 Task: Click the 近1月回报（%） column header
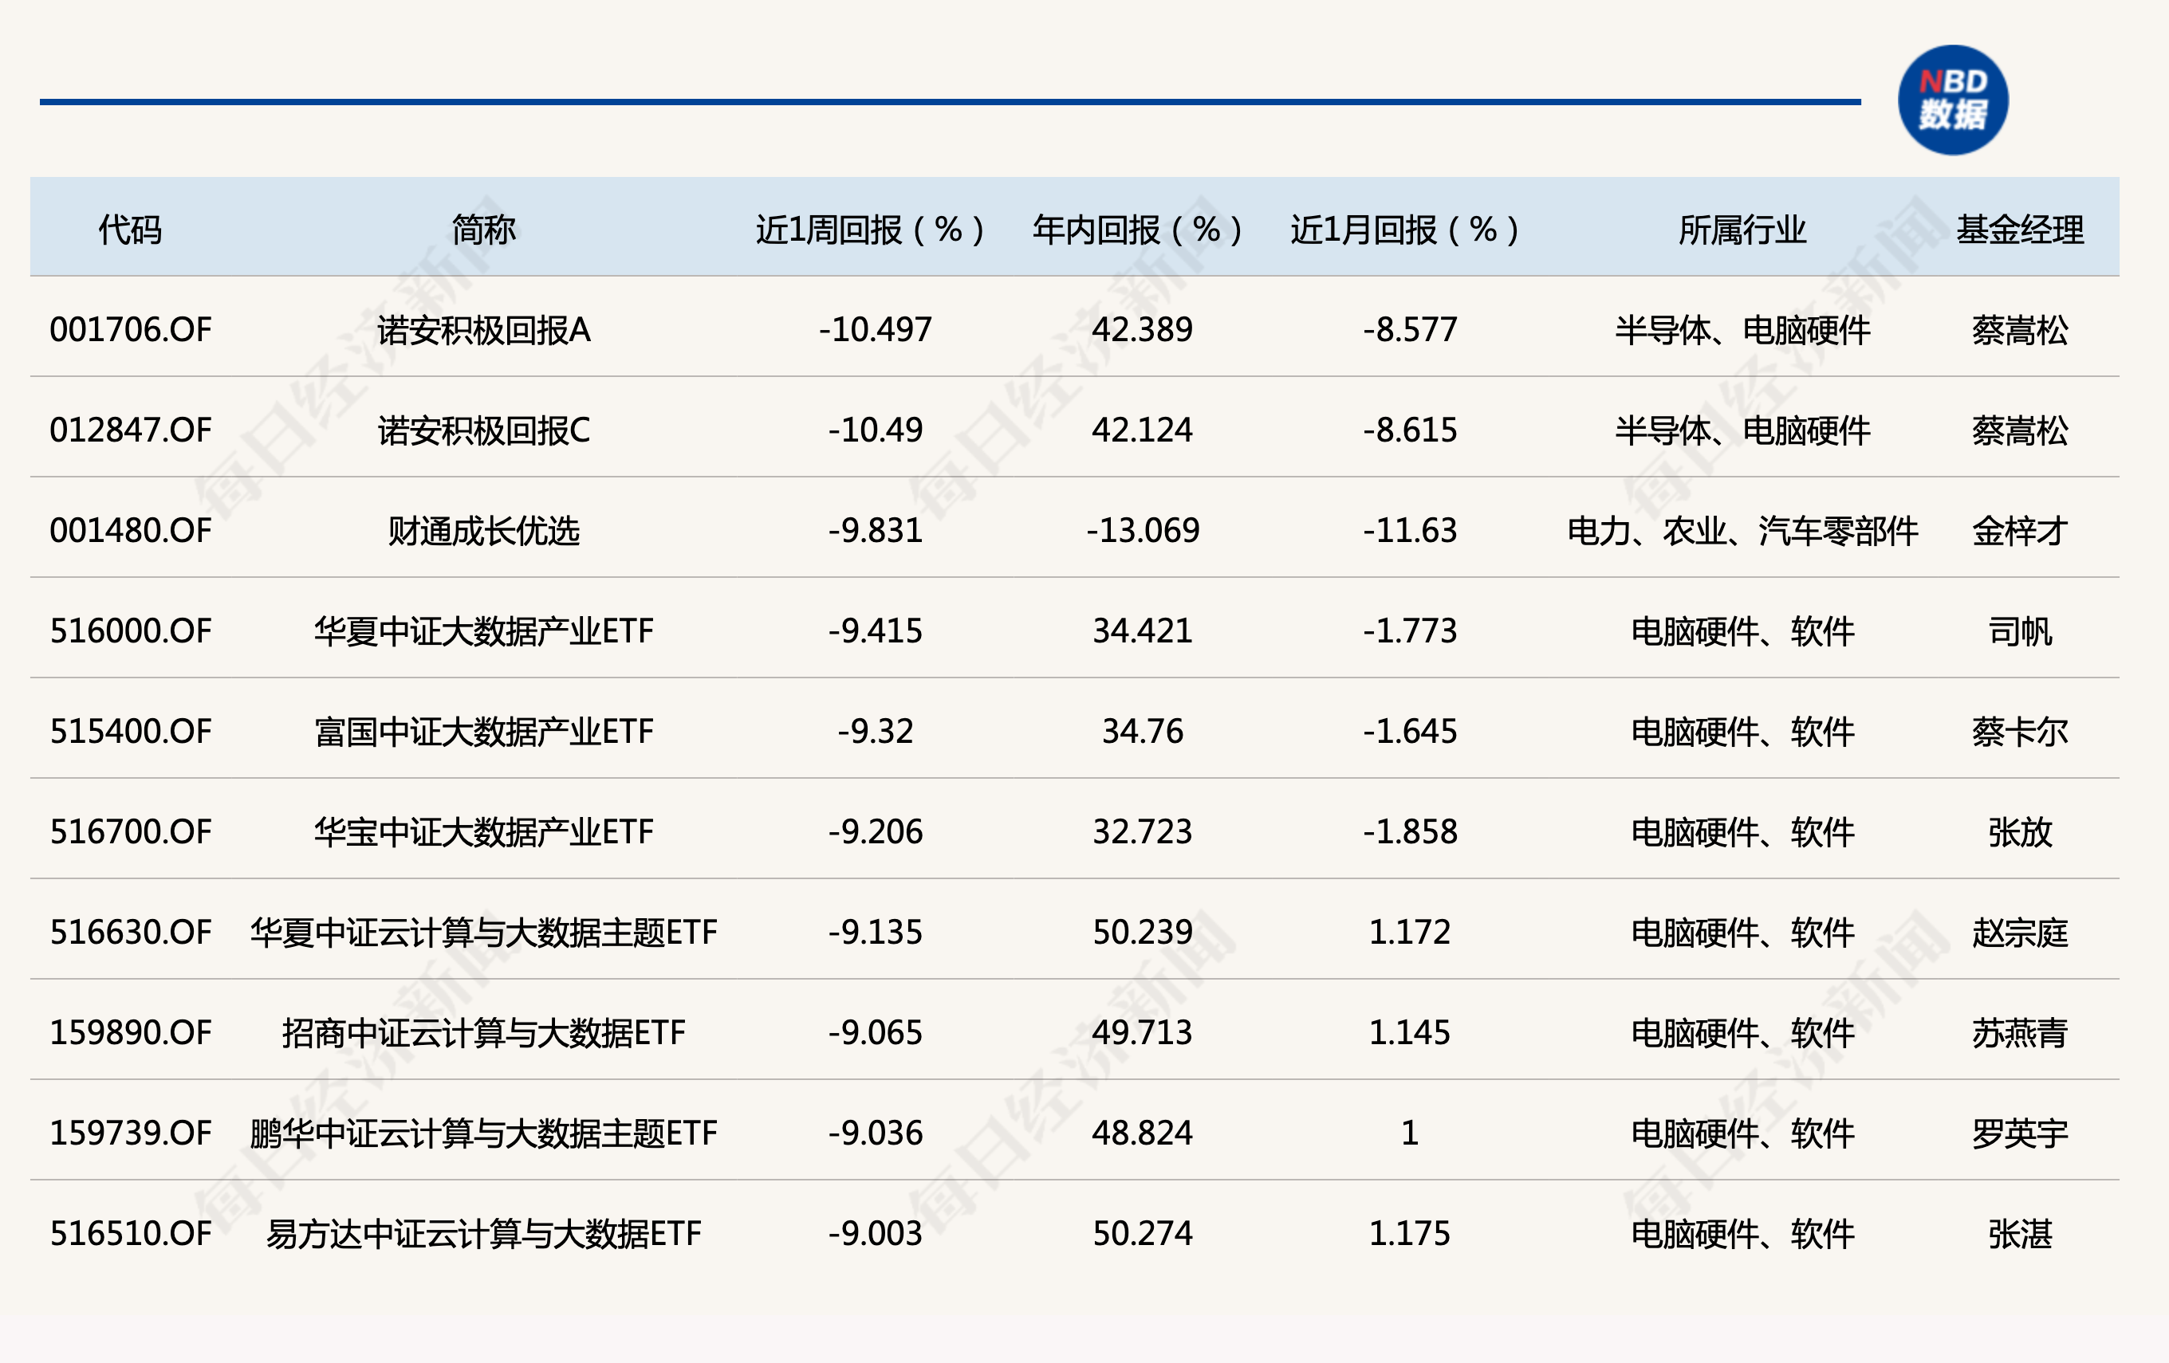(1406, 230)
